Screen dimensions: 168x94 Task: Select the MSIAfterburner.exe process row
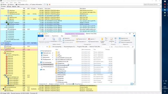[49, 14]
